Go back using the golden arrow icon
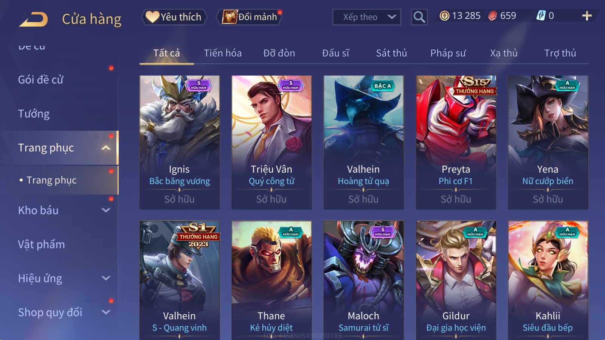 (x=34, y=19)
